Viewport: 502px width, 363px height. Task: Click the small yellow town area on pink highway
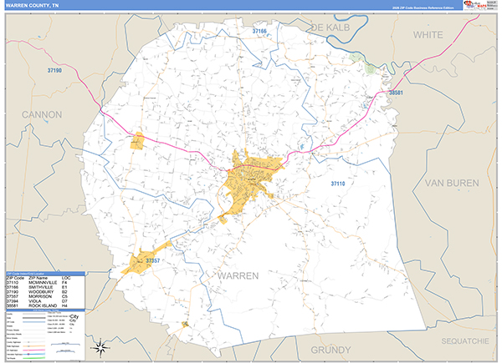(x=137, y=141)
